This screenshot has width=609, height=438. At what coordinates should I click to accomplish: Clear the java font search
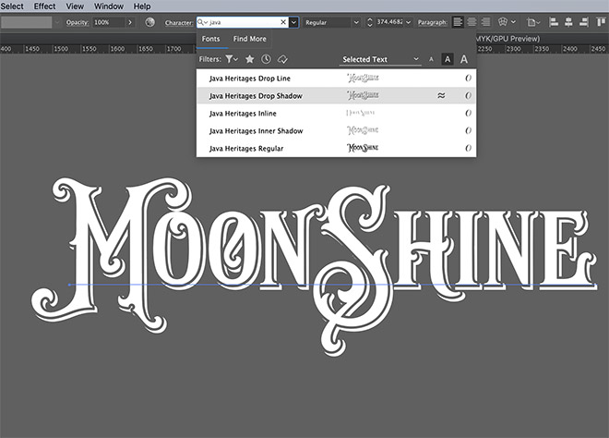283,21
